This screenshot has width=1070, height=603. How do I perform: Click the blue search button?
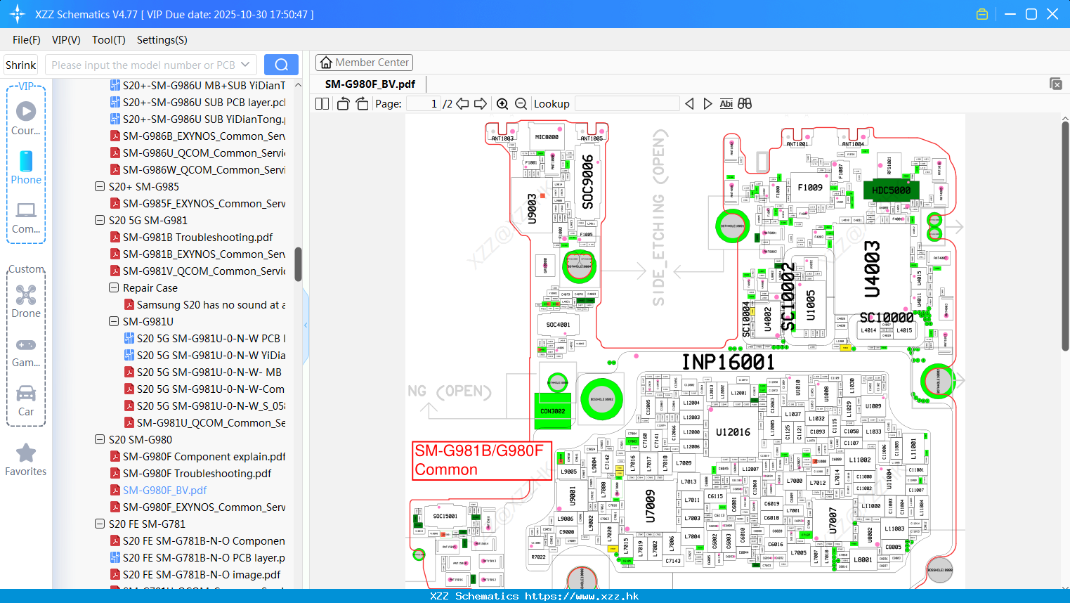pyautogui.click(x=281, y=65)
